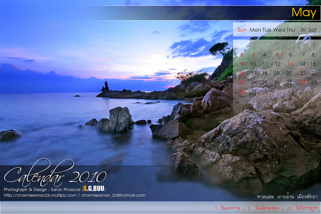The height and width of the screenshot is (214, 321).
Task: Click date 11 in the calendar grid
Action: (x=265, y=64)
